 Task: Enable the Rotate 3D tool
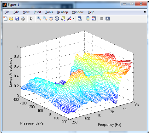tap(57, 18)
